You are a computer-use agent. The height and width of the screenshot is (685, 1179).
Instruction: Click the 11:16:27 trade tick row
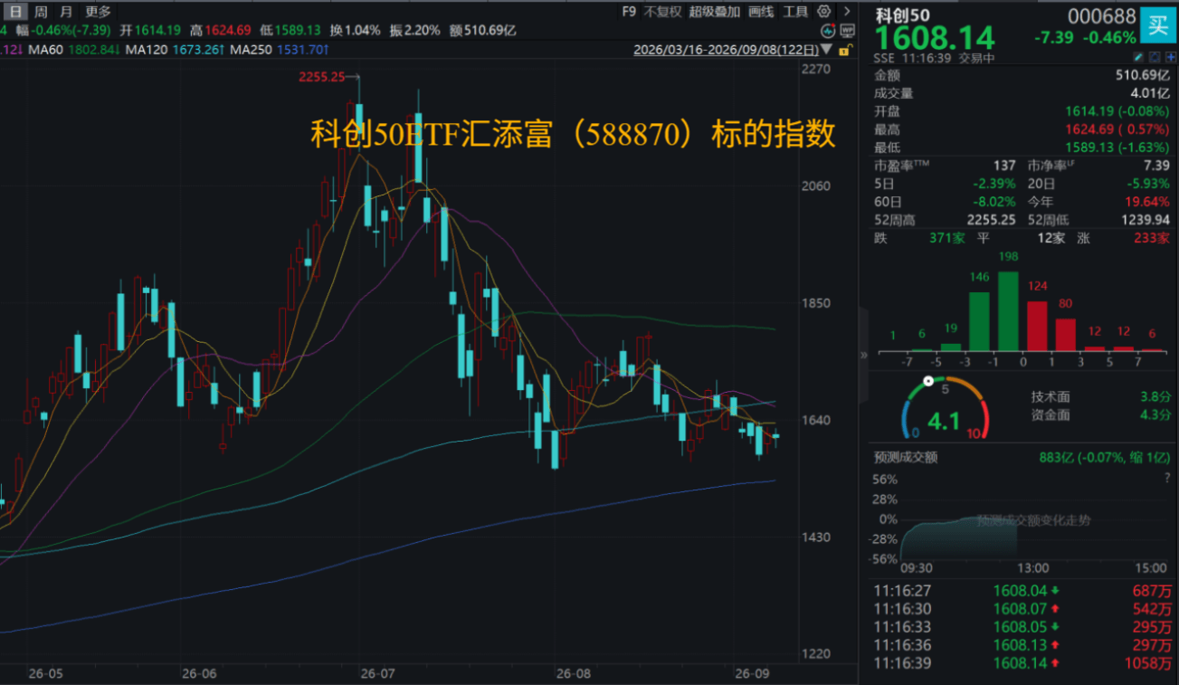(x=1022, y=591)
